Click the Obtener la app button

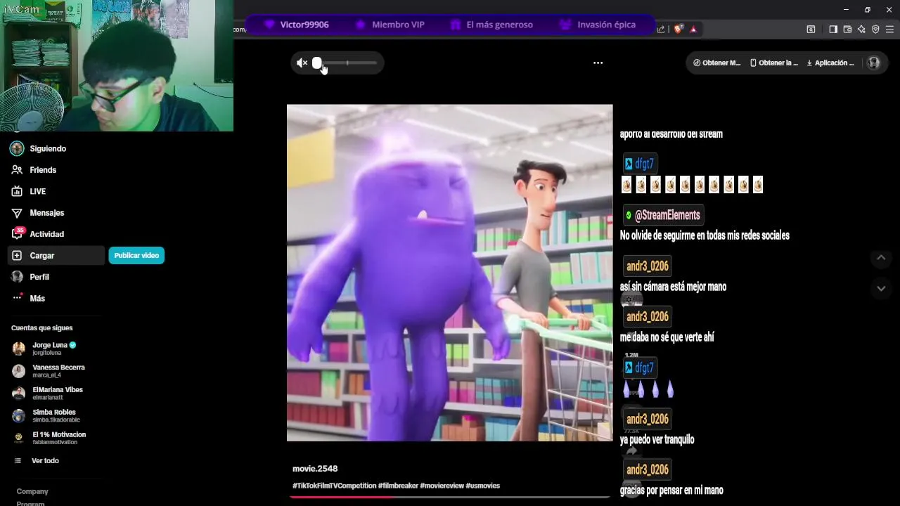(774, 63)
